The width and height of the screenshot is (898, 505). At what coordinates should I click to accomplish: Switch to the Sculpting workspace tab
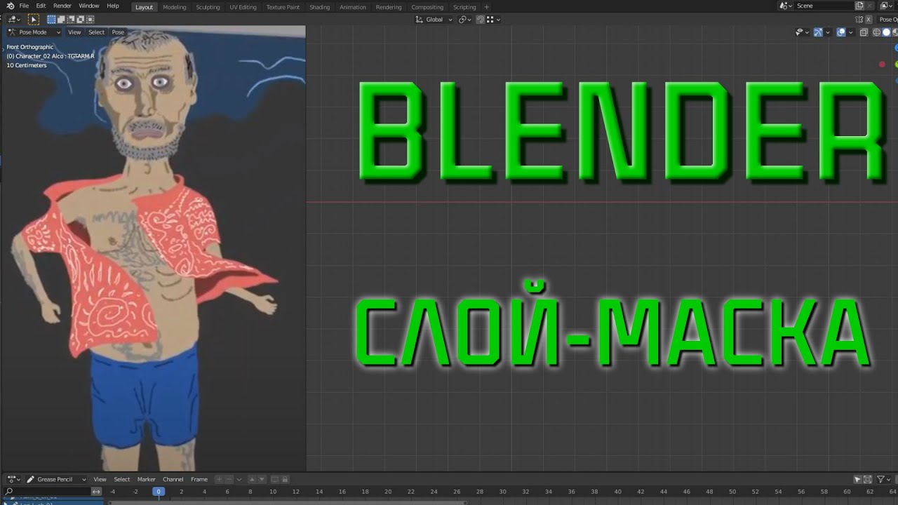pos(208,7)
